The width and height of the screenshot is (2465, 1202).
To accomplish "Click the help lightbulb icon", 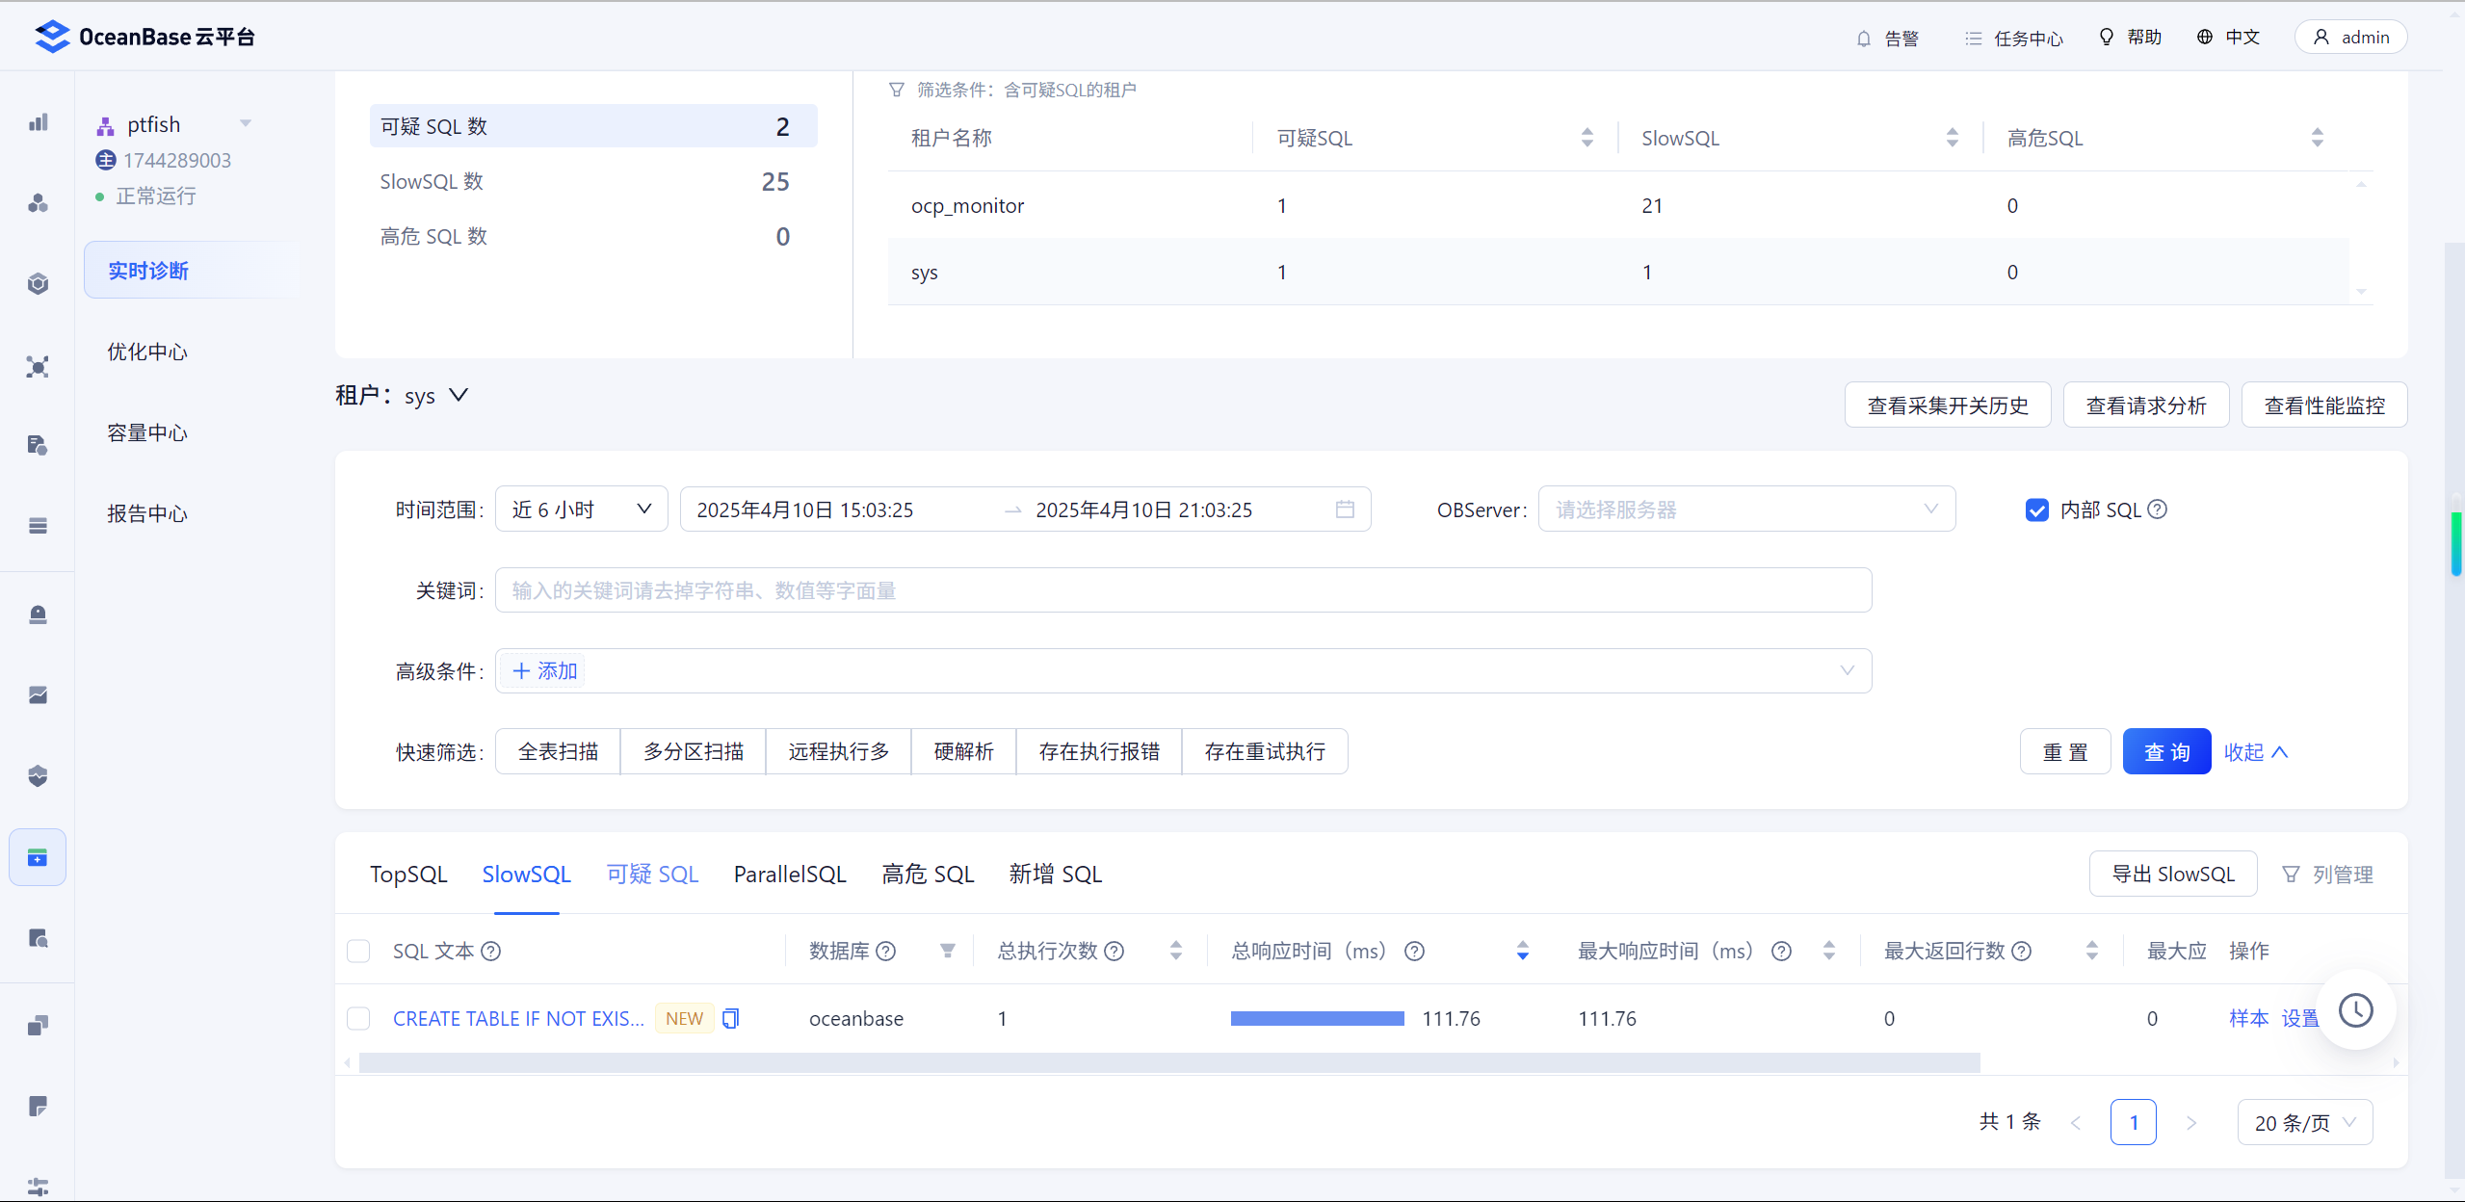I will [x=2106, y=37].
